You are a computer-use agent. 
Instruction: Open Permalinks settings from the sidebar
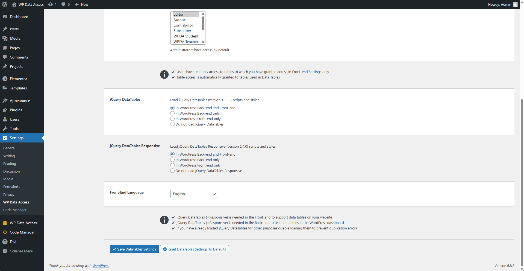pos(11,187)
